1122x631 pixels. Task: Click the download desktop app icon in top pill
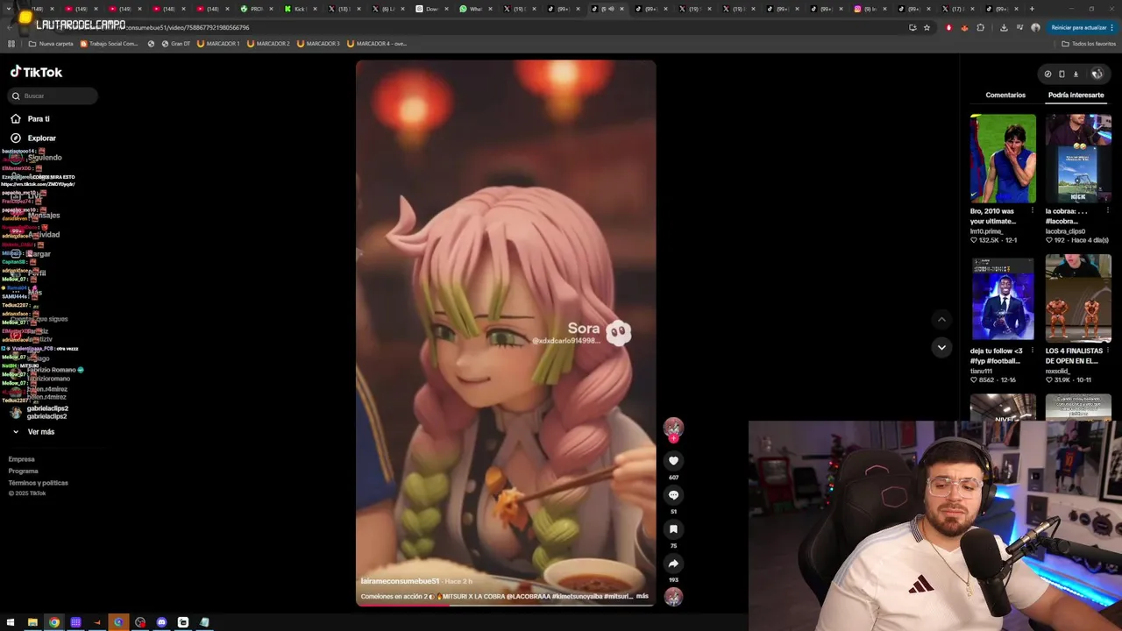[x=1076, y=74]
